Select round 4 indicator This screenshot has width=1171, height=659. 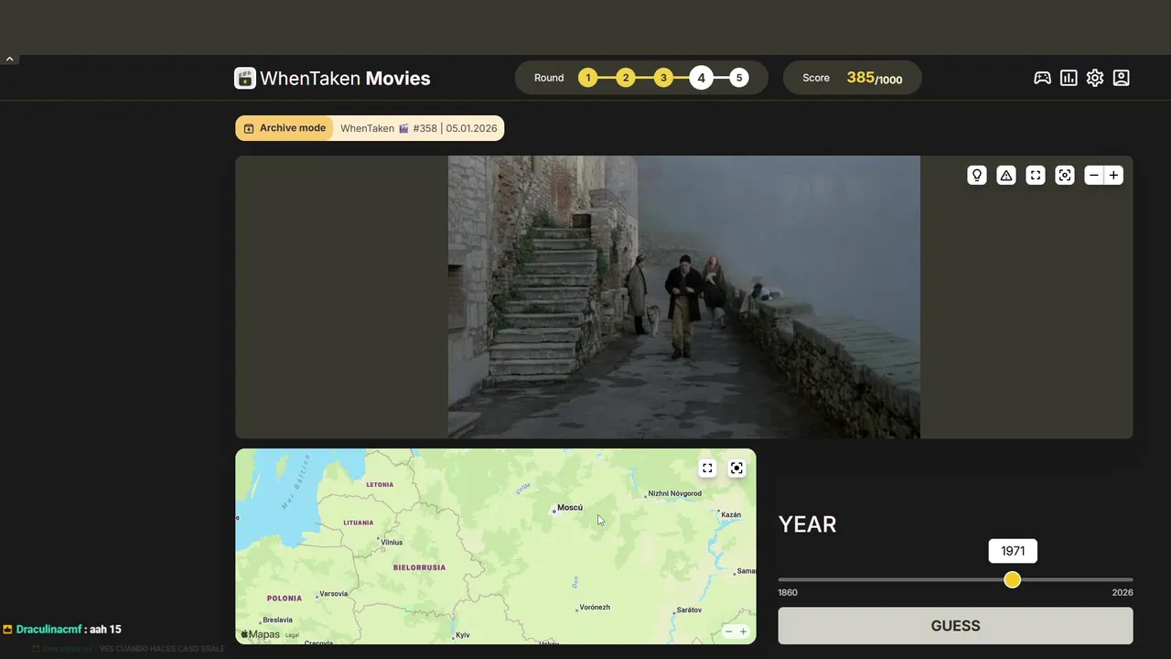point(702,78)
